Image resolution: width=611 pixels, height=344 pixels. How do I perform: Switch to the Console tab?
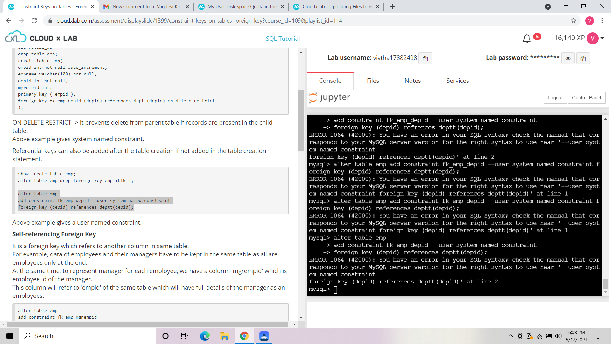coord(330,81)
